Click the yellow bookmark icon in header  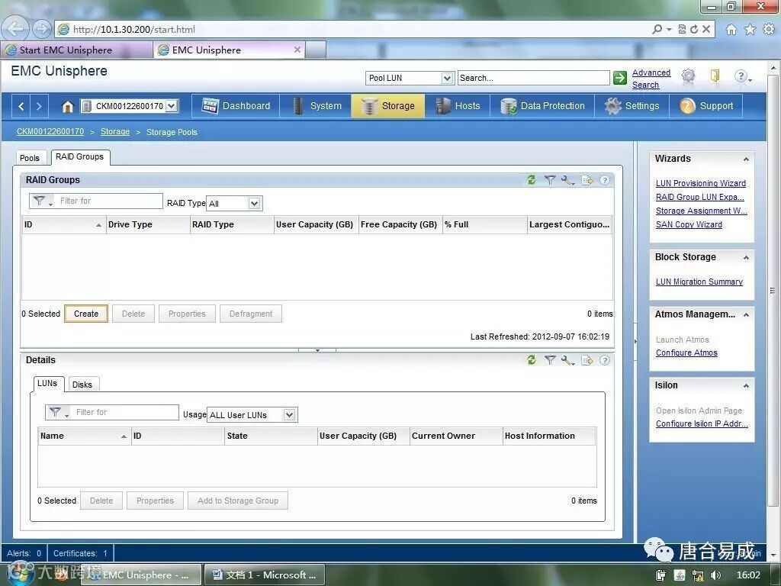coord(715,76)
